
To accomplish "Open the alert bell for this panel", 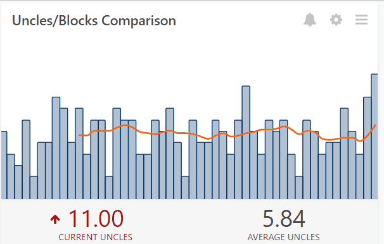I will 310,20.
